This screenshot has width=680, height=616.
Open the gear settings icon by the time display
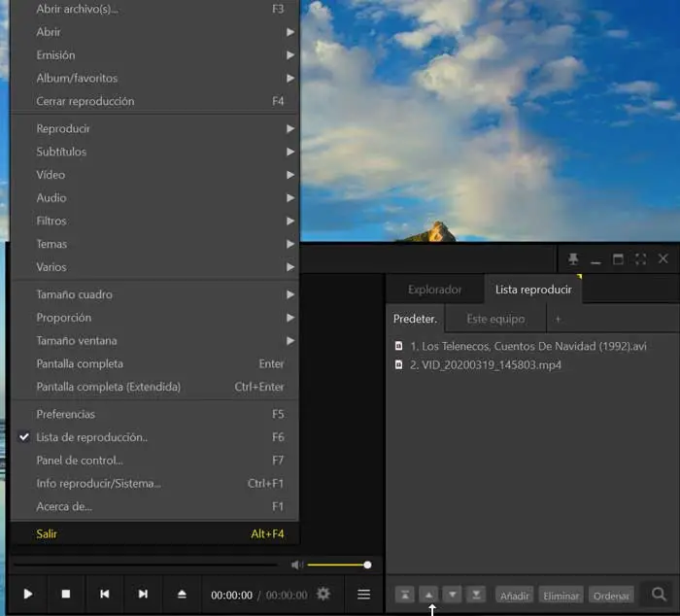pos(323,594)
